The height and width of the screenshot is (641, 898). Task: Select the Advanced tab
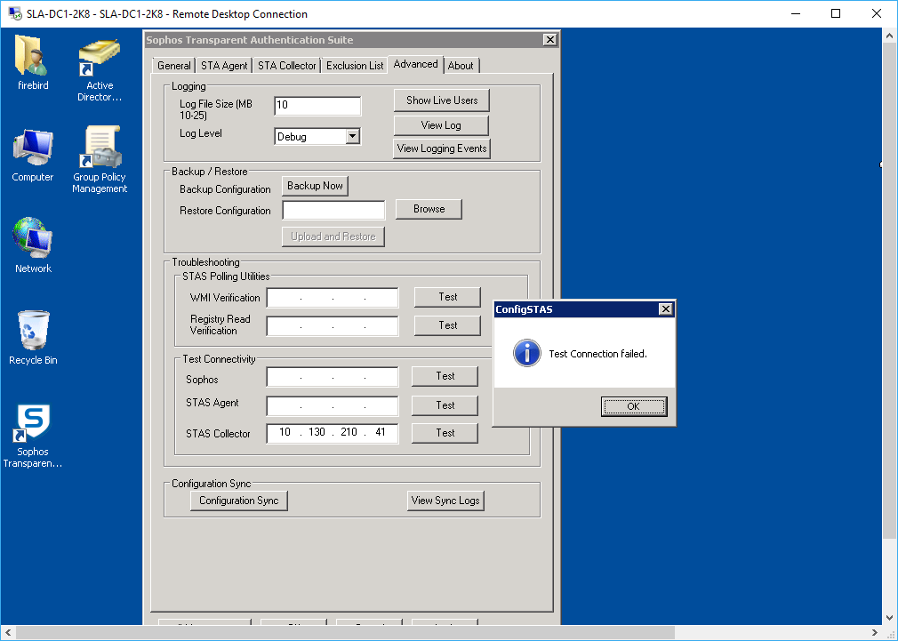point(416,64)
